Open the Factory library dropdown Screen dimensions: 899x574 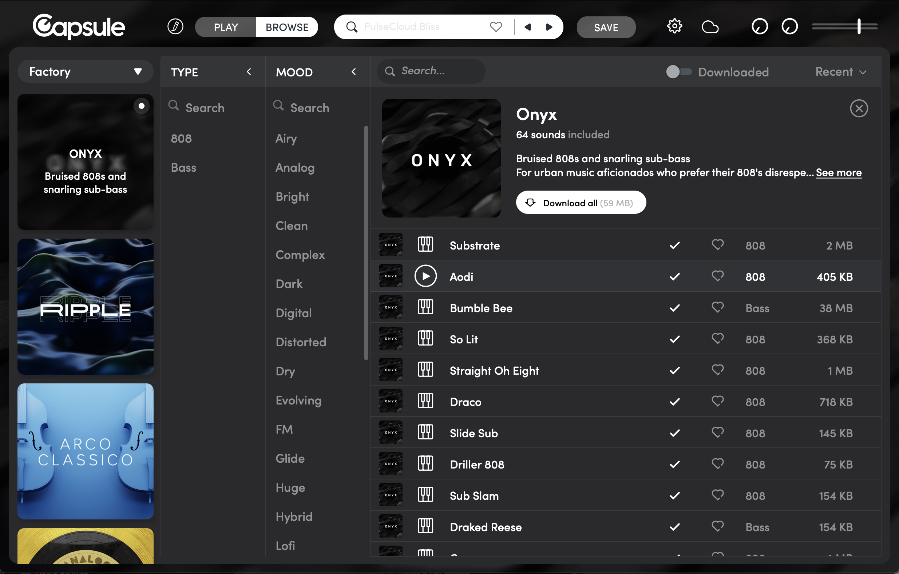tap(85, 72)
